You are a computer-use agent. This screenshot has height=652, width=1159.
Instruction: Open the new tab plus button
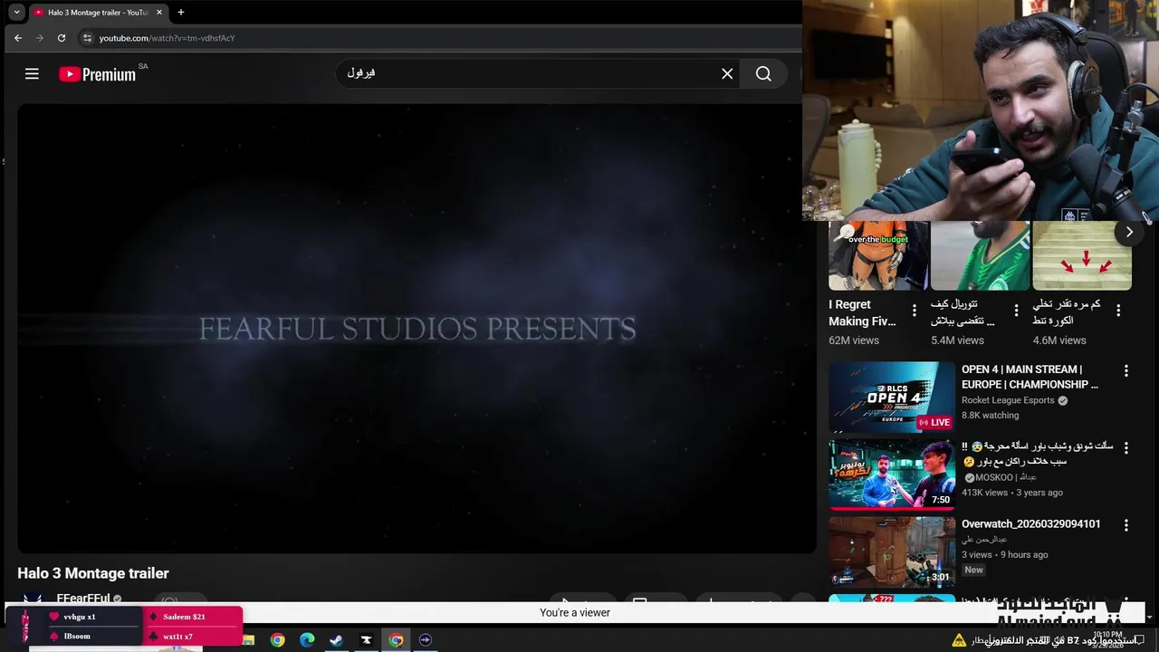(x=180, y=13)
